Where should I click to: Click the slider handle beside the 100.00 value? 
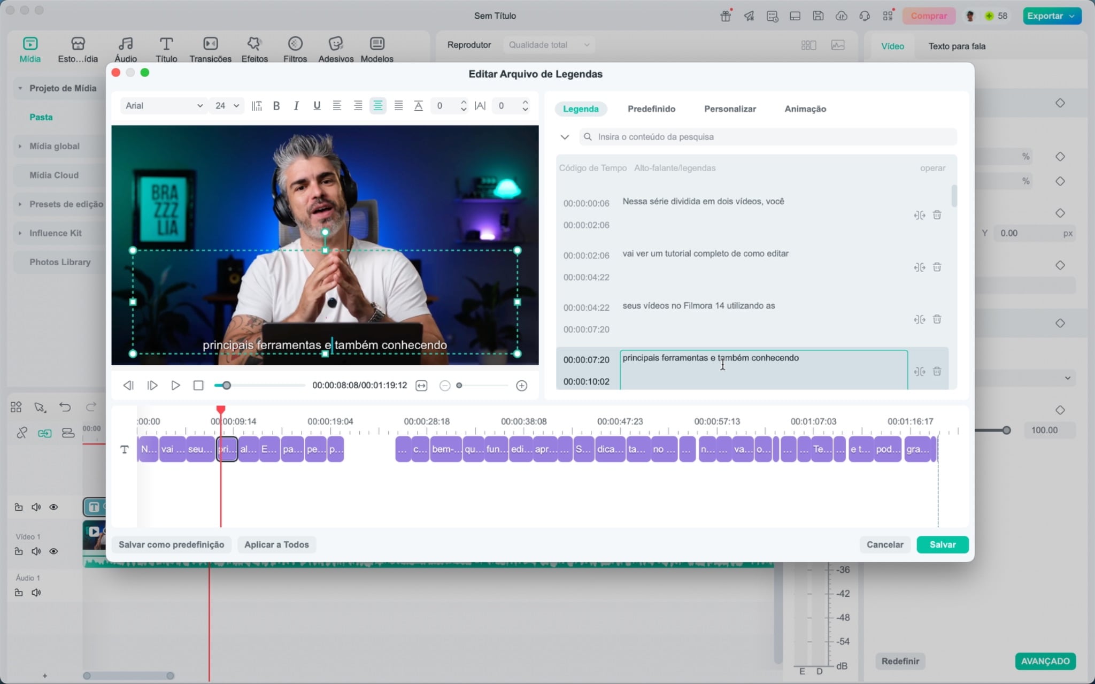(1006, 430)
